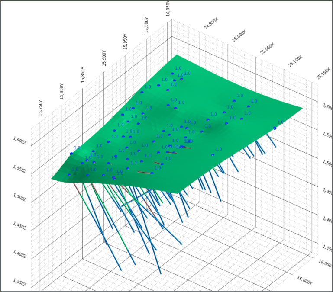This screenshot has height=292, width=333.
Task: Select the 1,550Z label on left axis
Action: 19,169
